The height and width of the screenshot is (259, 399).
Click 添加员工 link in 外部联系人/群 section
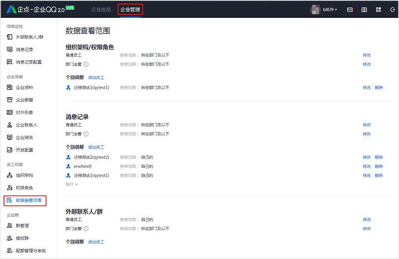[x=96, y=242]
